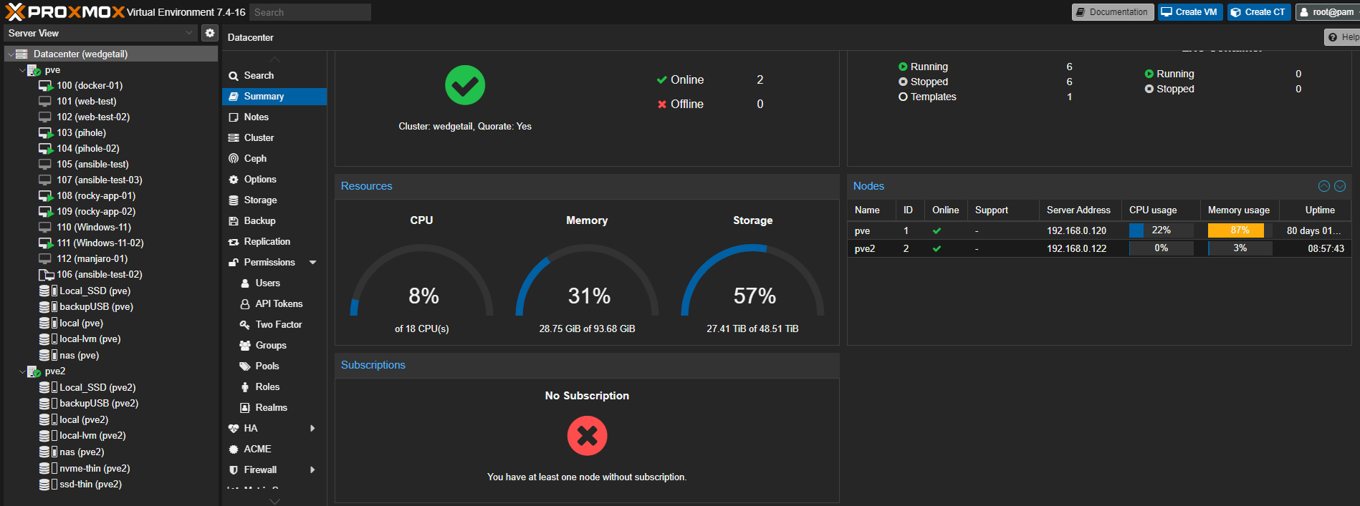Click the gear icon beside Server View

point(210,33)
